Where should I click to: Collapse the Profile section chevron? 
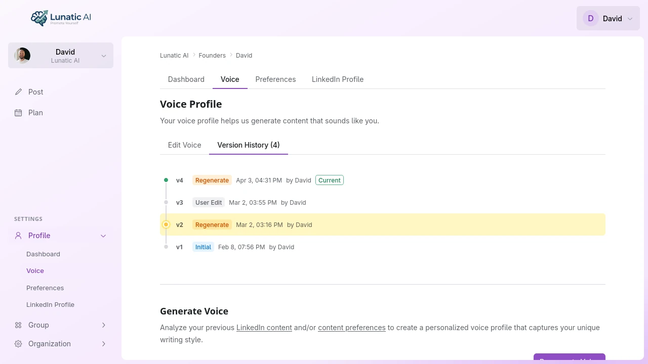[x=103, y=236]
